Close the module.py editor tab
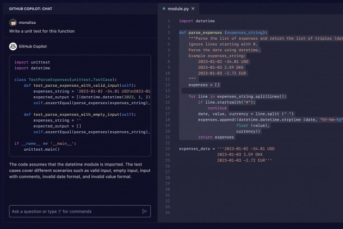 click(x=193, y=8)
